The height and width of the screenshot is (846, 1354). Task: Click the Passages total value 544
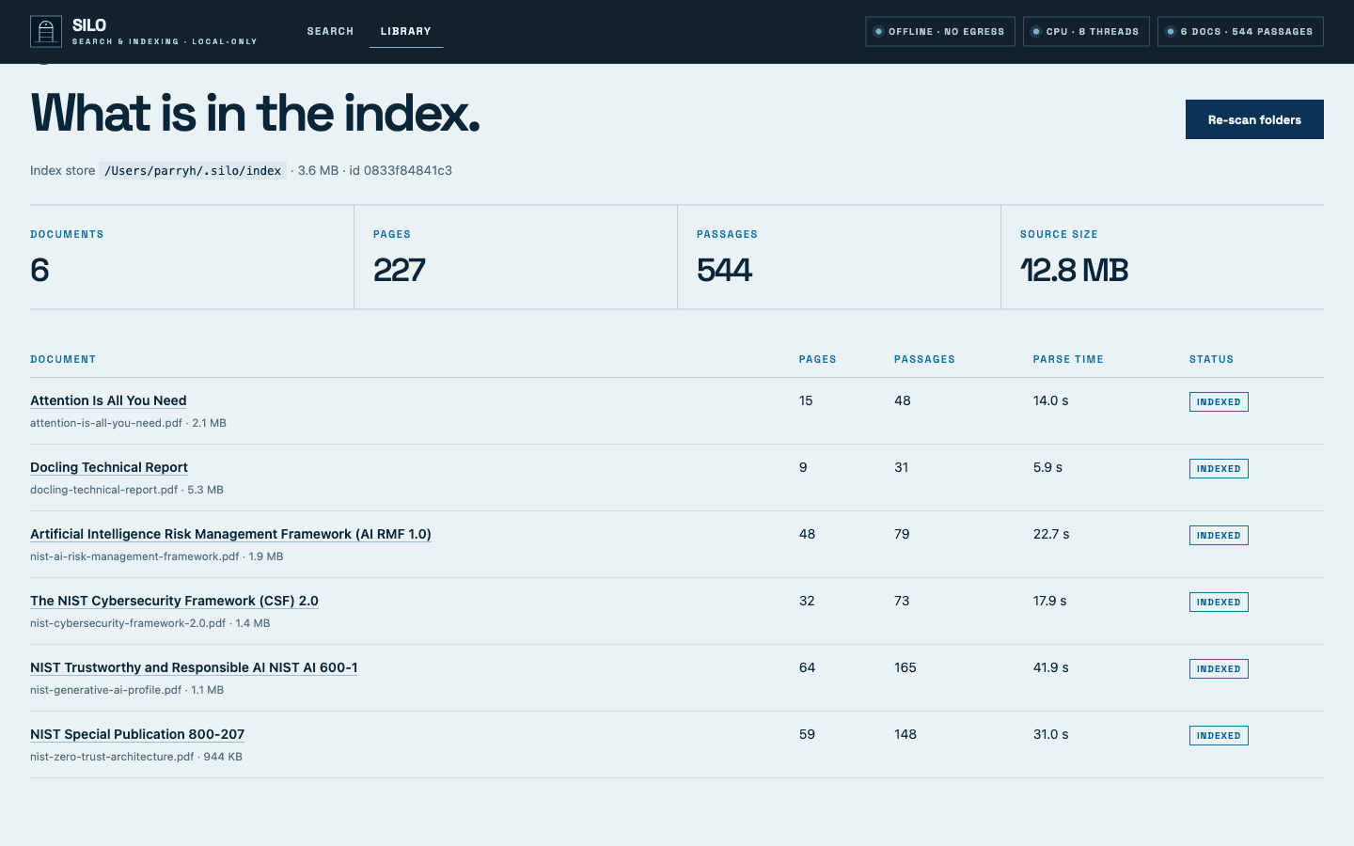click(725, 270)
